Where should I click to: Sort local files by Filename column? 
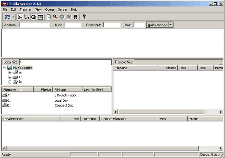pos(18,90)
